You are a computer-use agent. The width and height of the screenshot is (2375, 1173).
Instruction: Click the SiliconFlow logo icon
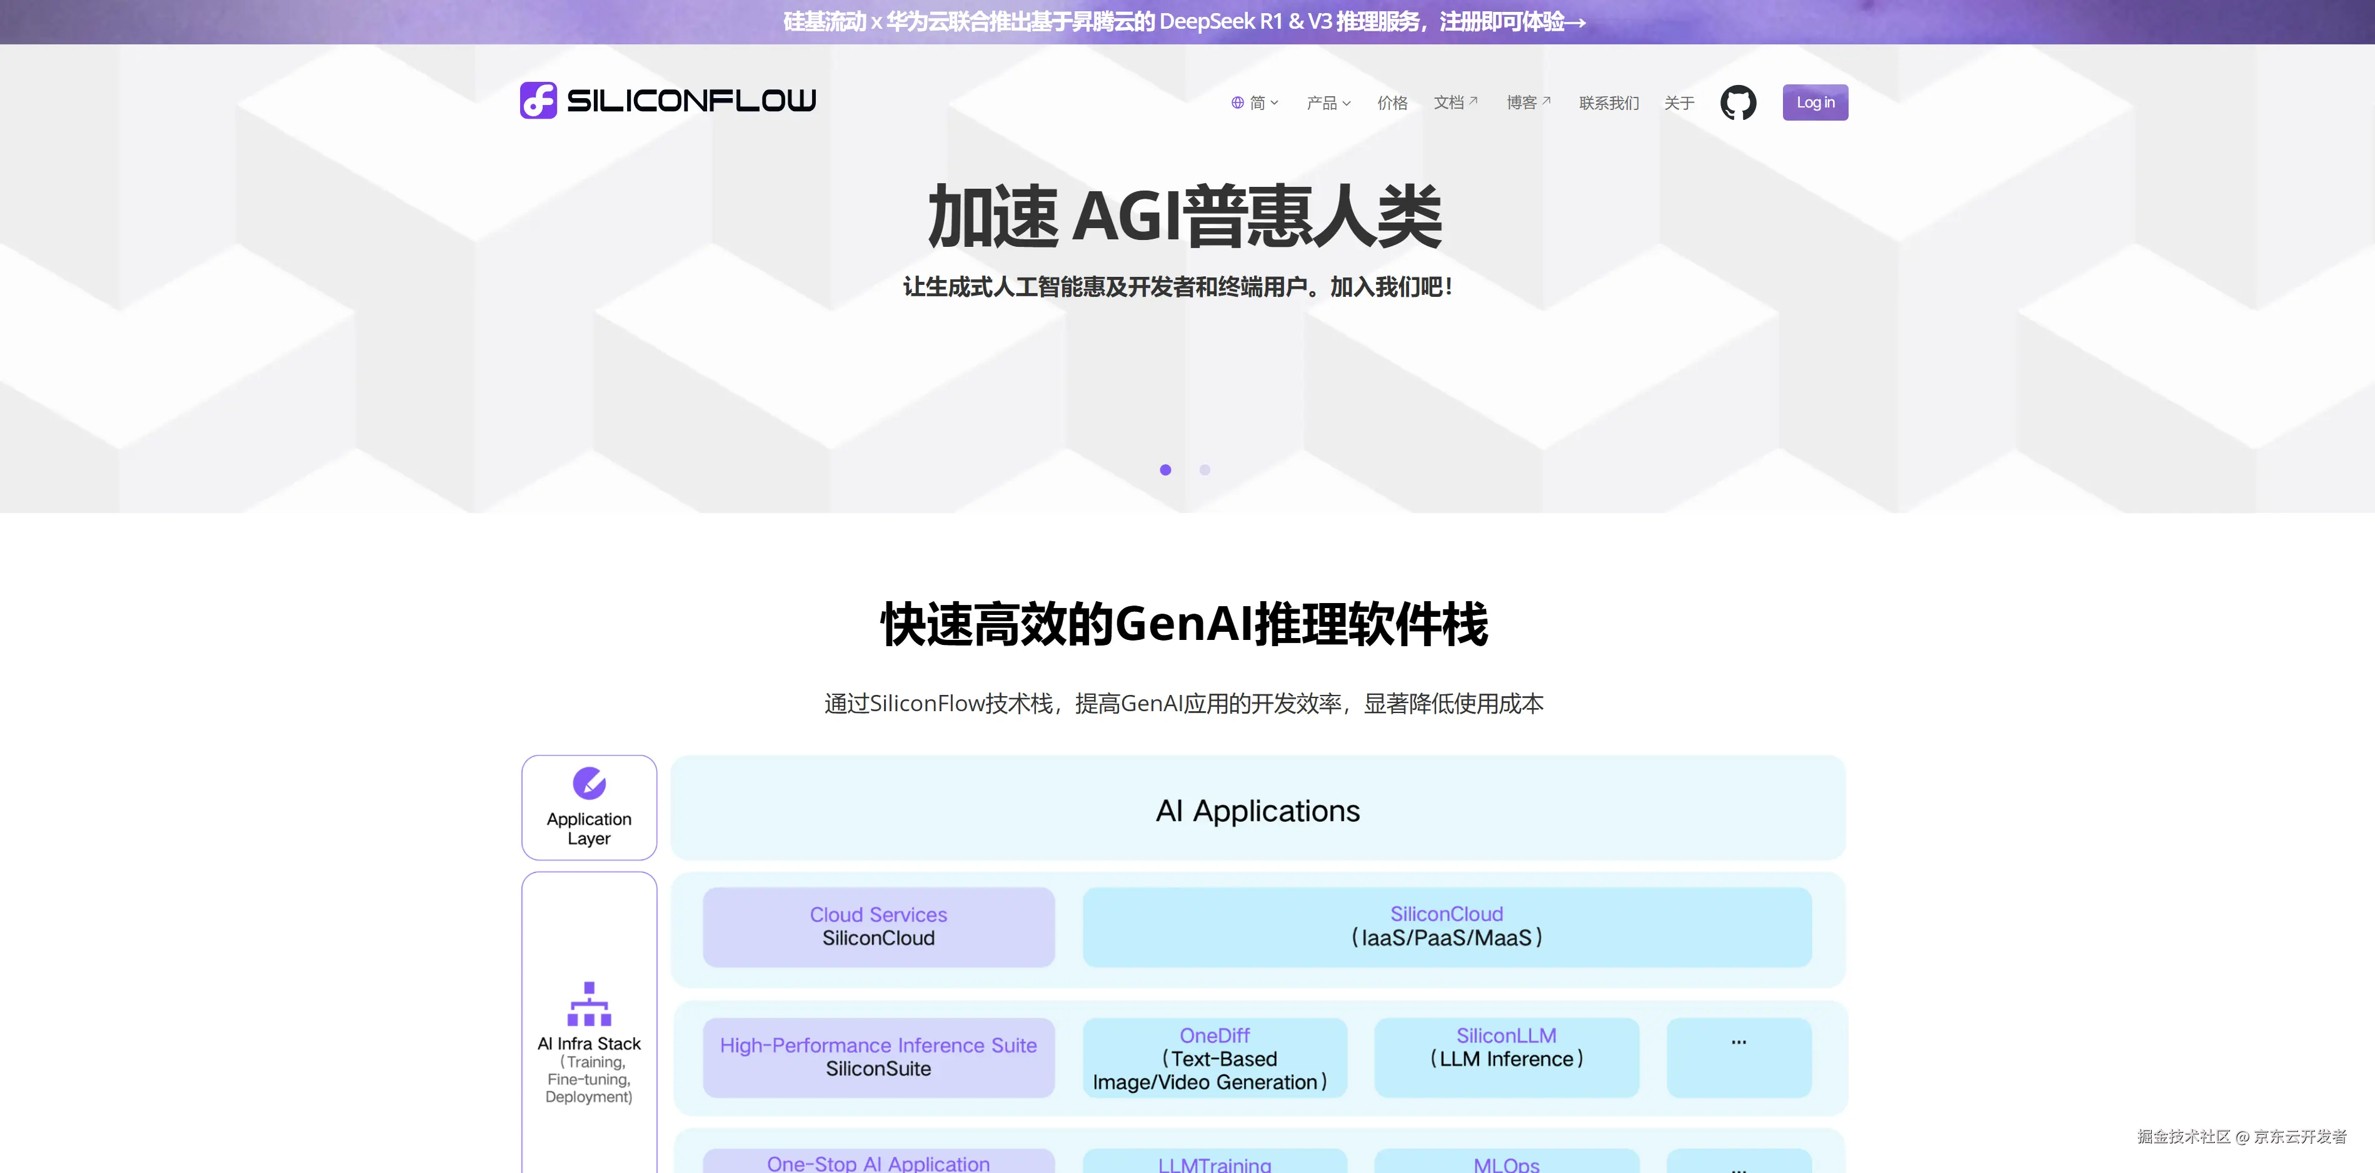click(538, 101)
